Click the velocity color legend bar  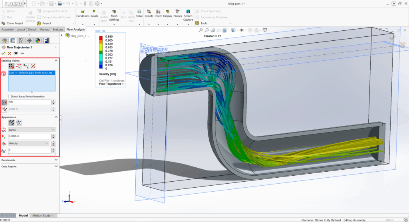tap(101, 53)
